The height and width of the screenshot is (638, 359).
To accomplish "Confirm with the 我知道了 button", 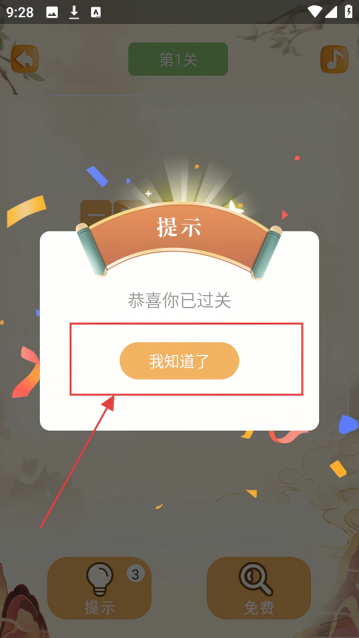I will click(x=179, y=361).
